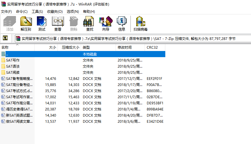Click the SAT阅读 folder icon
Image resolution: width=251 pixels, height=144 pixels.
3,72
